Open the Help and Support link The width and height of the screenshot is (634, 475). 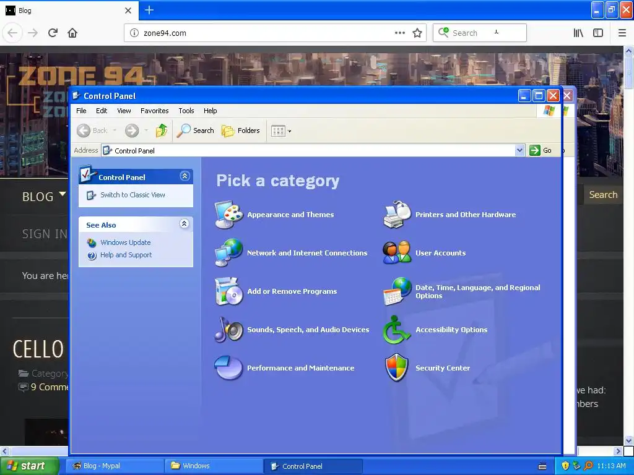pos(126,255)
